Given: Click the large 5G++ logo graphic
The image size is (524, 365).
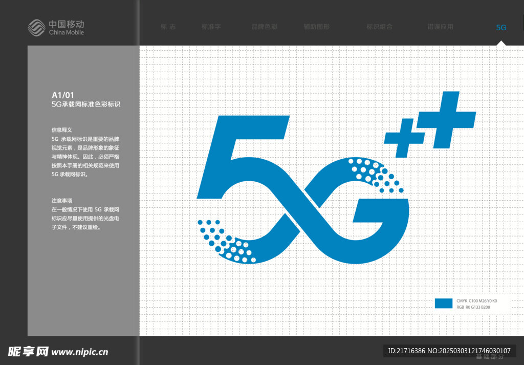Looking at the screenshot, I should (x=336, y=178).
